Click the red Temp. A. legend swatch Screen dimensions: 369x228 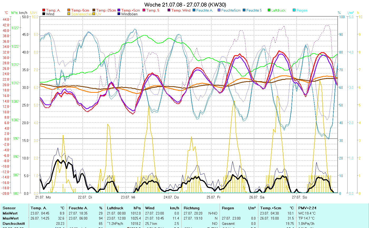pos(44,10)
